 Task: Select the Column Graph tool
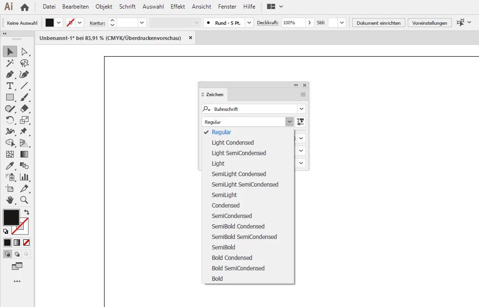pos(24,177)
